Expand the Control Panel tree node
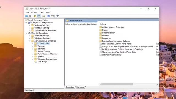 point(32,43)
